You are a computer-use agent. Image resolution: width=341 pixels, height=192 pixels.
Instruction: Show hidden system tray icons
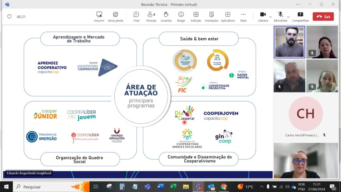tap(261, 187)
